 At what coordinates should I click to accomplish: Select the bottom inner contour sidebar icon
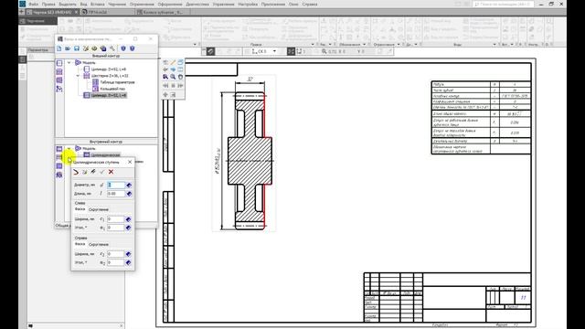(59, 175)
